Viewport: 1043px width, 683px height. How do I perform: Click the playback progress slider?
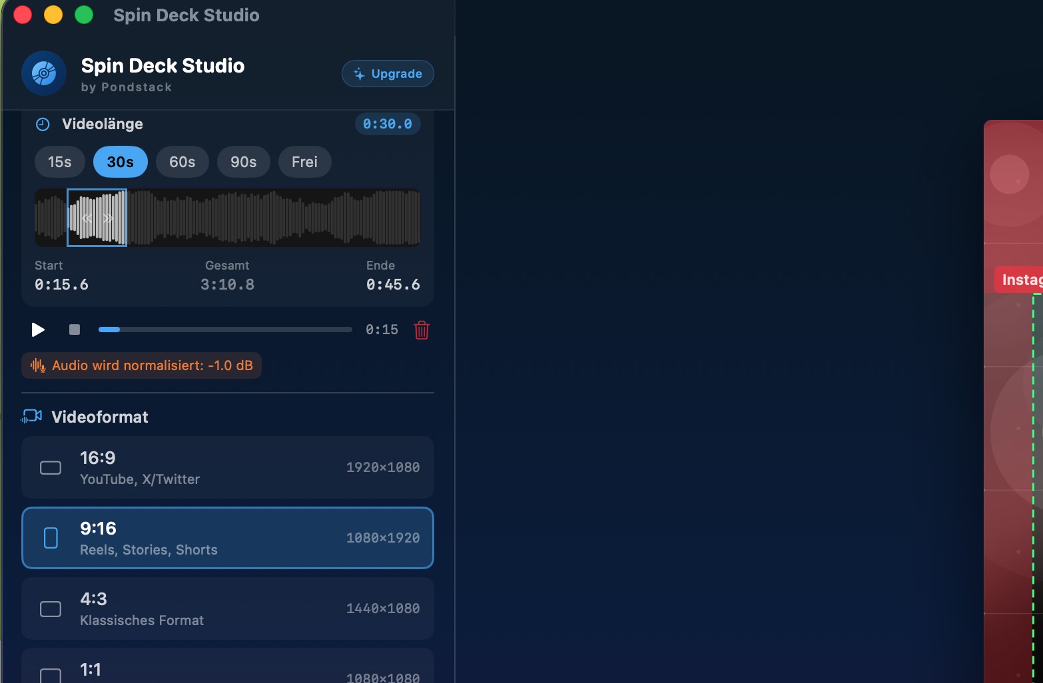[x=225, y=330]
